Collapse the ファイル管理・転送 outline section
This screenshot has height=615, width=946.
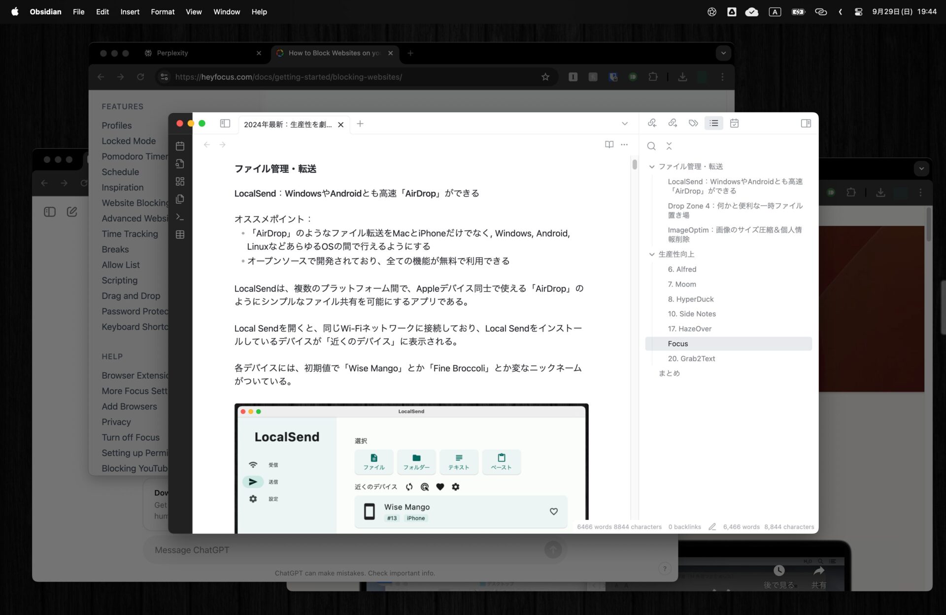click(652, 167)
